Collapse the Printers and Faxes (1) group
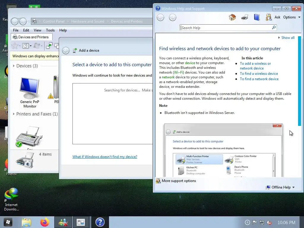 [x=14, y=114]
